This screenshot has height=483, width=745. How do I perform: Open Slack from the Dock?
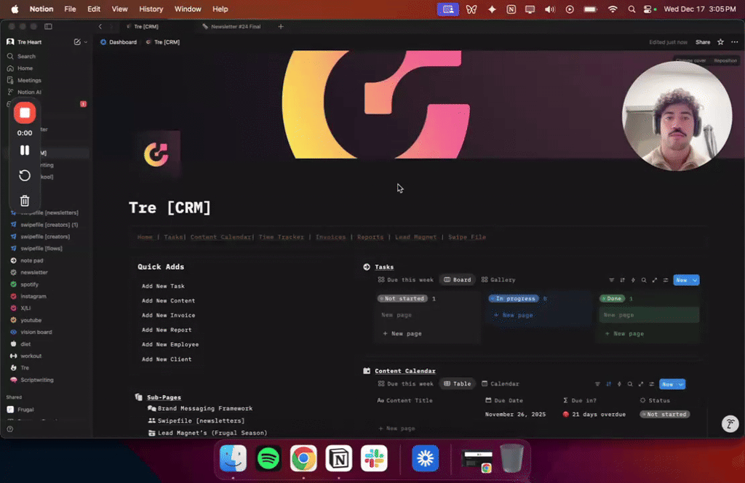[x=374, y=458]
